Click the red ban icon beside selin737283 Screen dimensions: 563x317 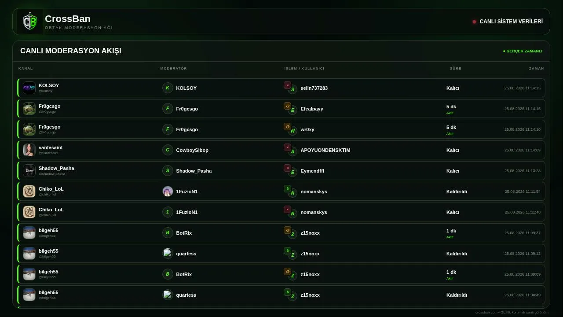coord(287,85)
